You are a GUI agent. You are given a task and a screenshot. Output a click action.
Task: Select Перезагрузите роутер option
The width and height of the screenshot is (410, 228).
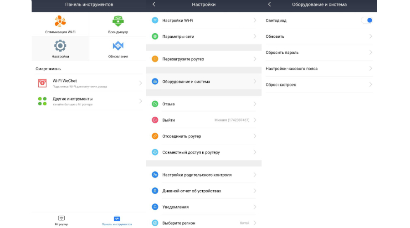tap(204, 59)
